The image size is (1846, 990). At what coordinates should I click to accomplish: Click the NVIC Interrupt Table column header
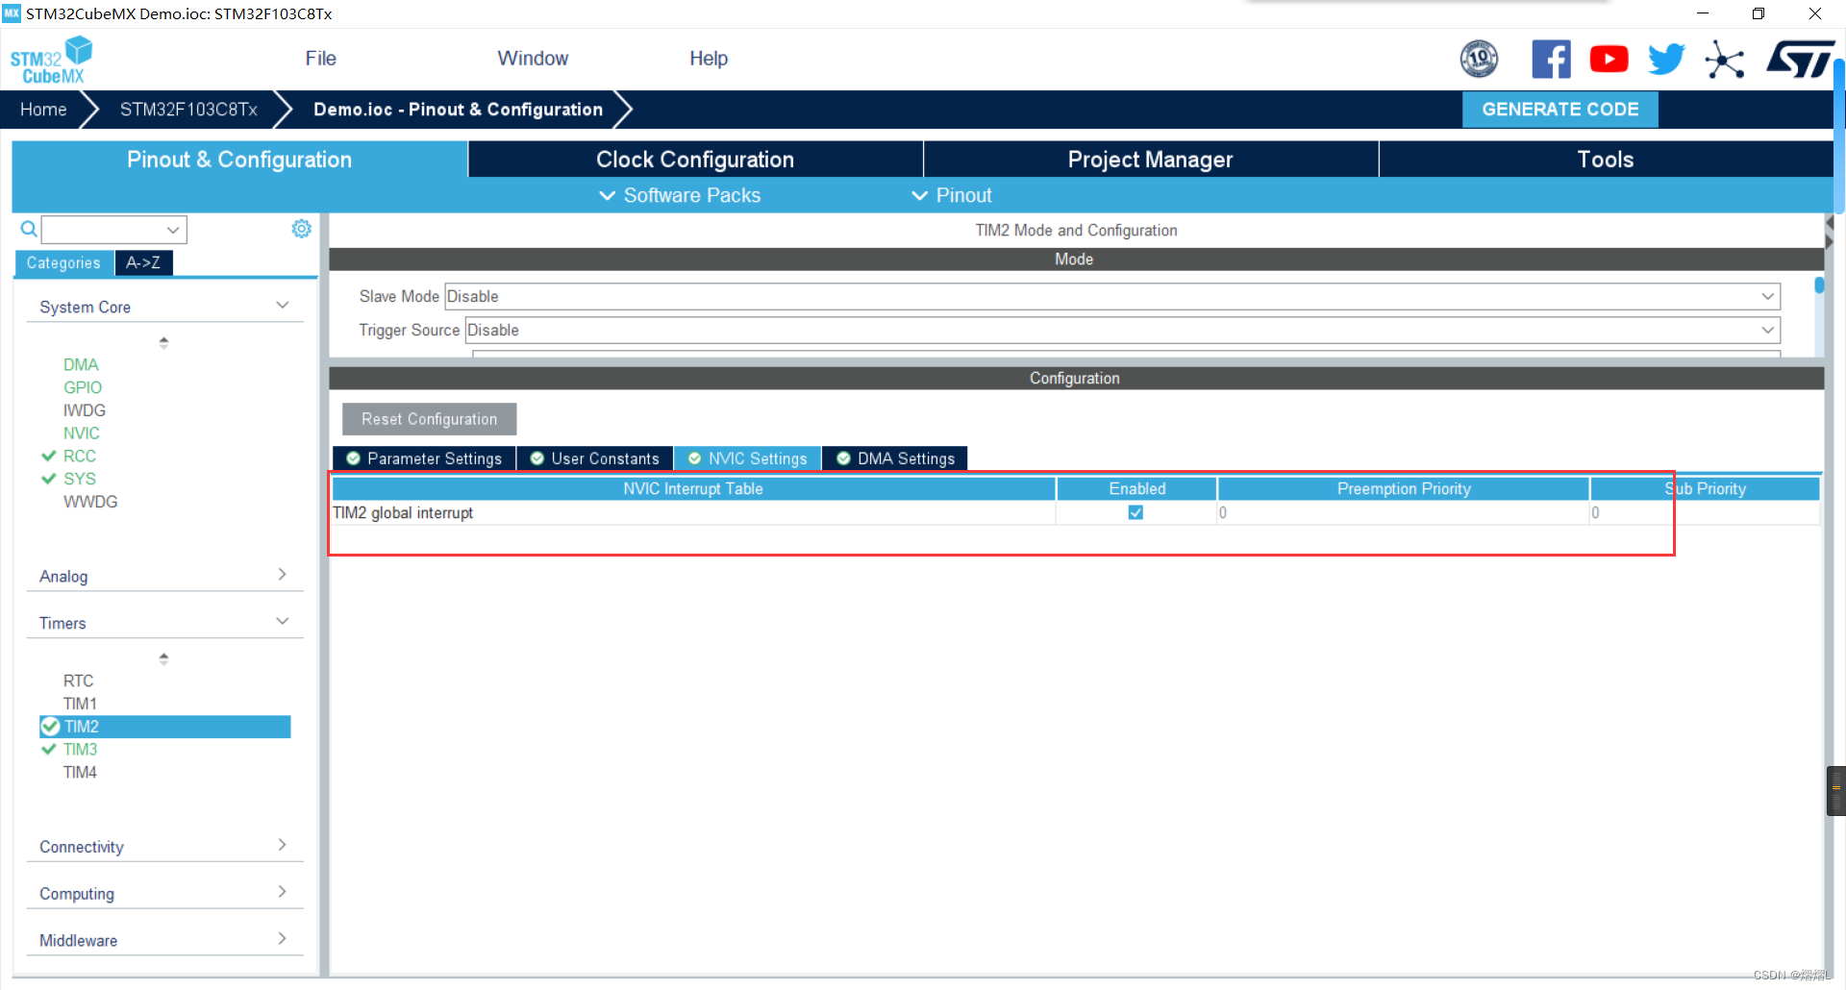point(693,488)
